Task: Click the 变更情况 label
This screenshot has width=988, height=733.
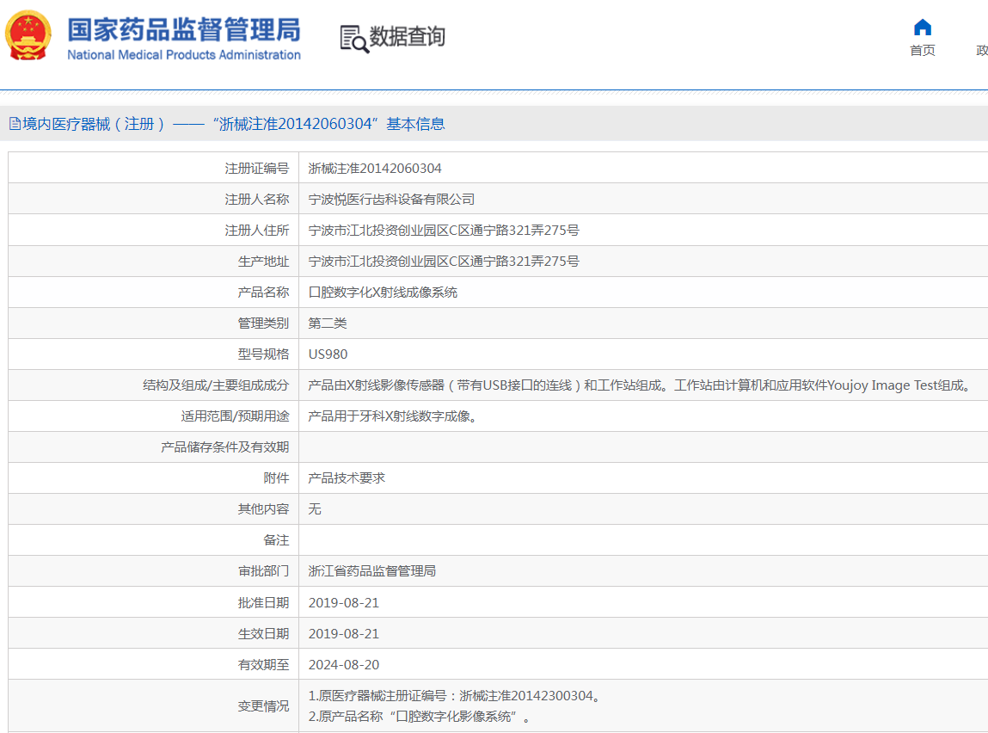Action: coord(263,705)
